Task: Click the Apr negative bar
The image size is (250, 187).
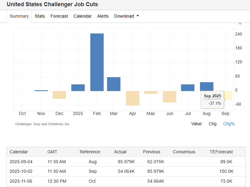Action: (x=132, y=98)
